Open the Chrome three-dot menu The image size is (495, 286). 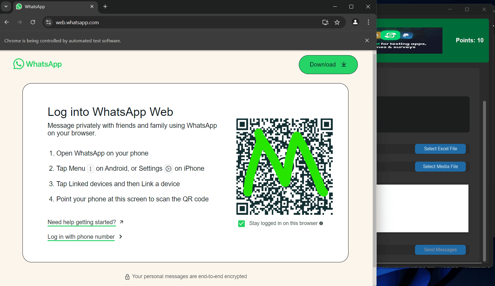(x=368, y=22)
